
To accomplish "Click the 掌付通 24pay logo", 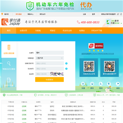I will (11, 22).
